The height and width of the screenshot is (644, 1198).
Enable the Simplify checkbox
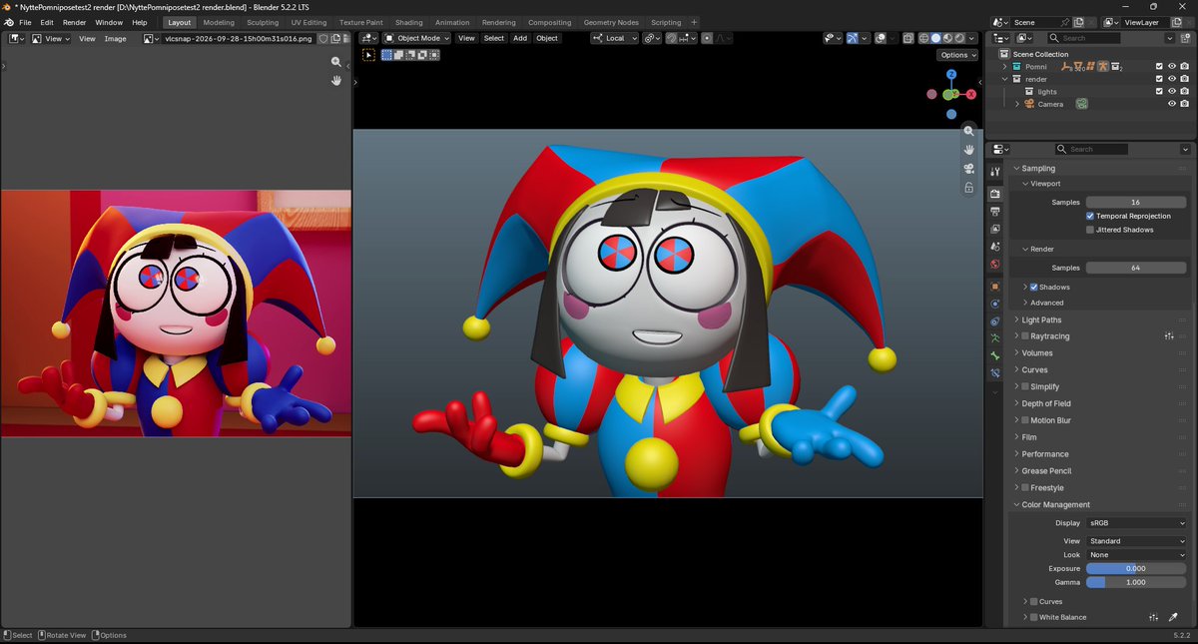(x=1025, y=386)
